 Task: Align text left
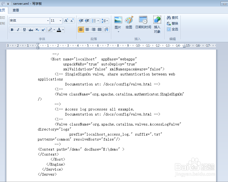point(81,30)
